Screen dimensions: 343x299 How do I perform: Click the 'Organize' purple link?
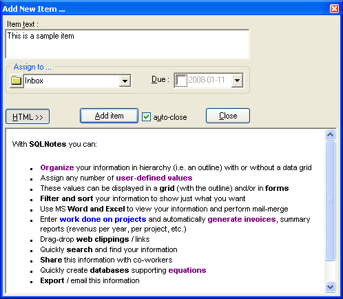point(57,167)
